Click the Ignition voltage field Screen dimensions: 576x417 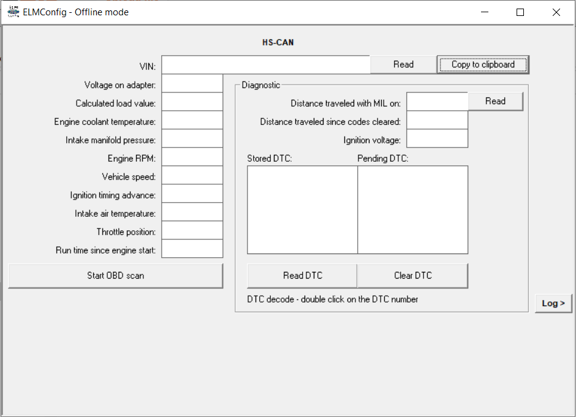437,138
